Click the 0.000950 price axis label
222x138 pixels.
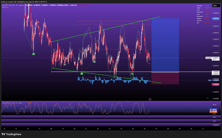pyautogui.click(x=216, y=13)
